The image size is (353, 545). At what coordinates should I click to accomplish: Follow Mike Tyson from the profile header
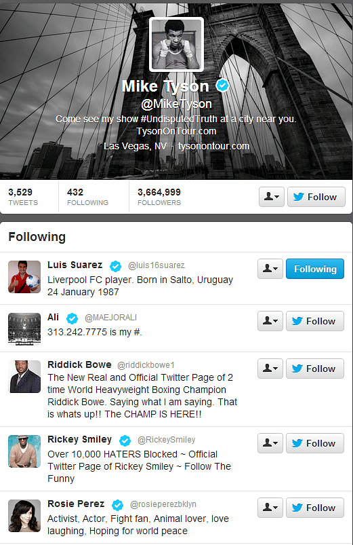click(316, 197)
